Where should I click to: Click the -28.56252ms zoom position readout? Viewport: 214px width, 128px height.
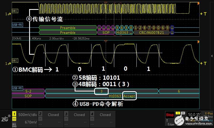tap(81, 38)
